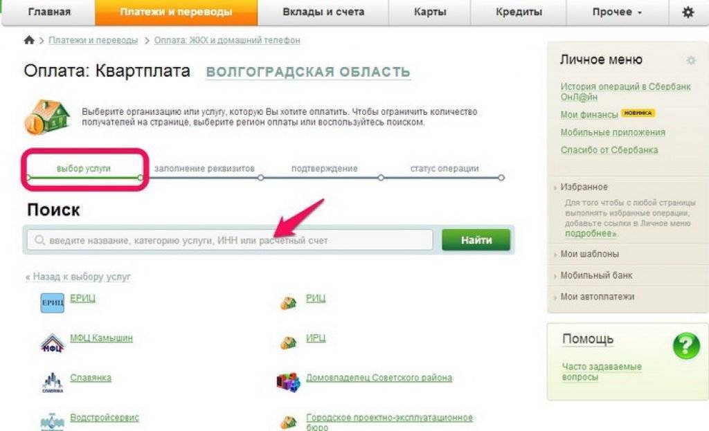This screenshot has width=709, height=431.
Task: Click the МФЦ Камышин logo icon
Action: pyautogui.click(x=53, y=342)
